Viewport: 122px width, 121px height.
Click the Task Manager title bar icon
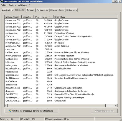tap(2, 1)
